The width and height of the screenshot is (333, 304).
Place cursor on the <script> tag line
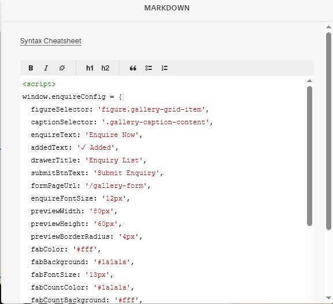[39, 84]
